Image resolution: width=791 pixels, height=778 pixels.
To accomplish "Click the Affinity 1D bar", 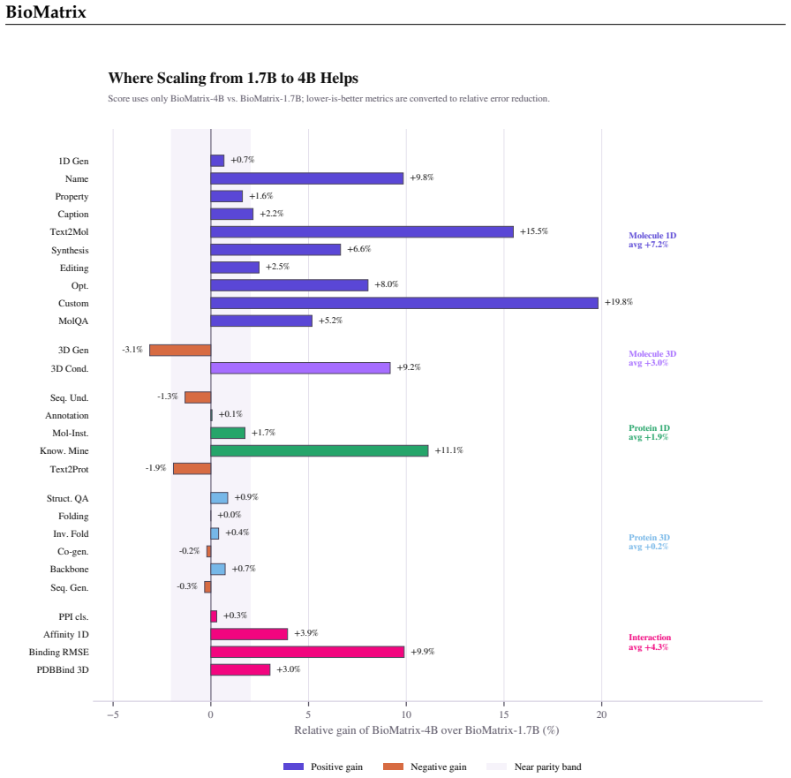I will point(249,634).
